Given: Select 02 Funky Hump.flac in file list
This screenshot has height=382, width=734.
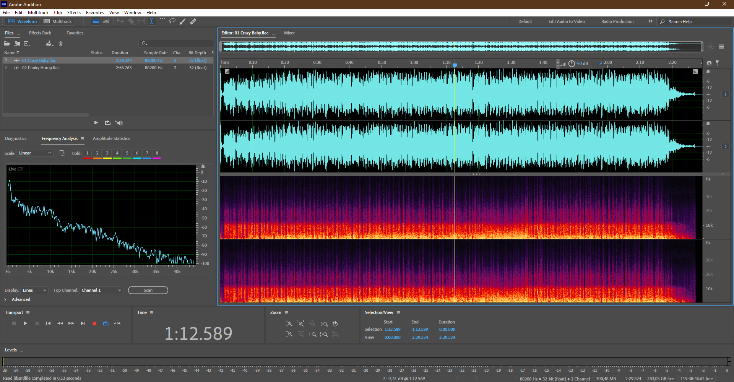Looking at the screenshot, I should pyautogui.click(x=41, y=68).
